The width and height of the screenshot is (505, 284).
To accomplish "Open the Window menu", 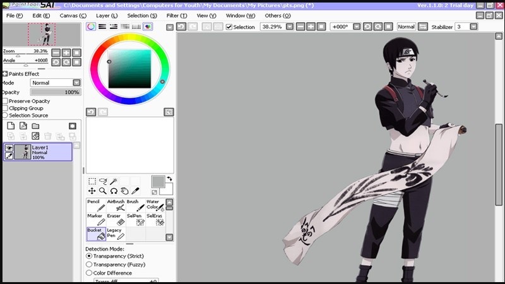I will click(241, 15).
